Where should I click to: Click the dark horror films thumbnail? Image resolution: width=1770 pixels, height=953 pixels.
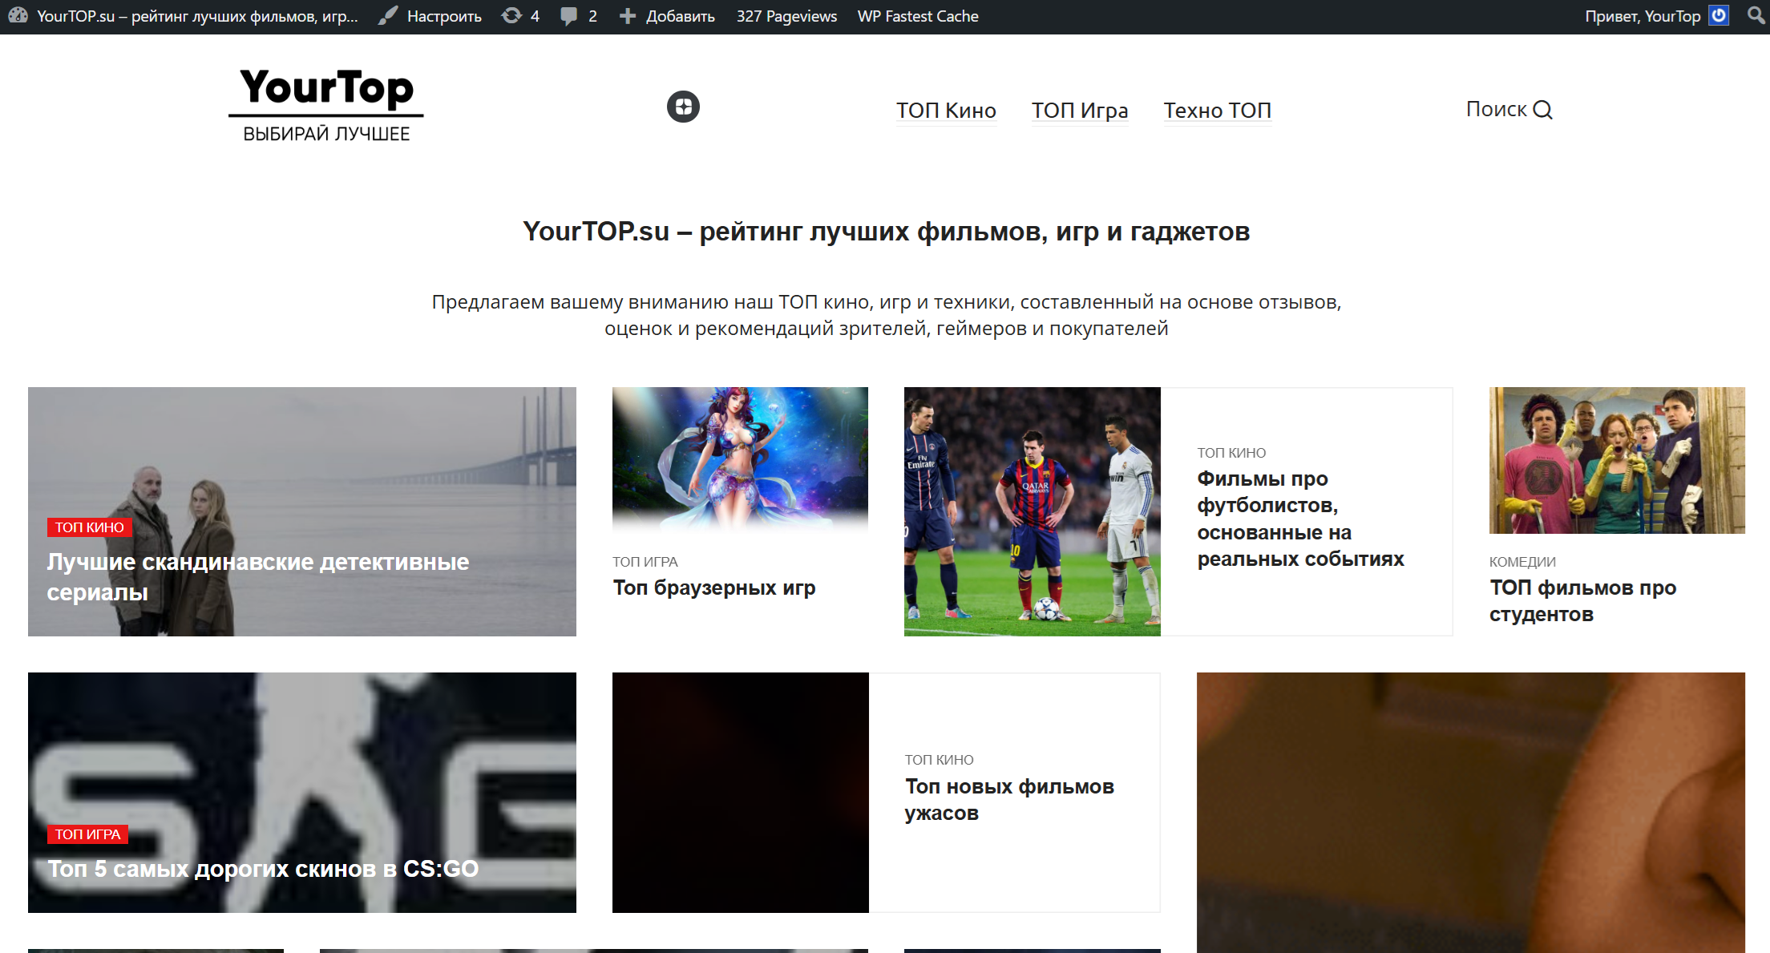[x=741, y=792]
